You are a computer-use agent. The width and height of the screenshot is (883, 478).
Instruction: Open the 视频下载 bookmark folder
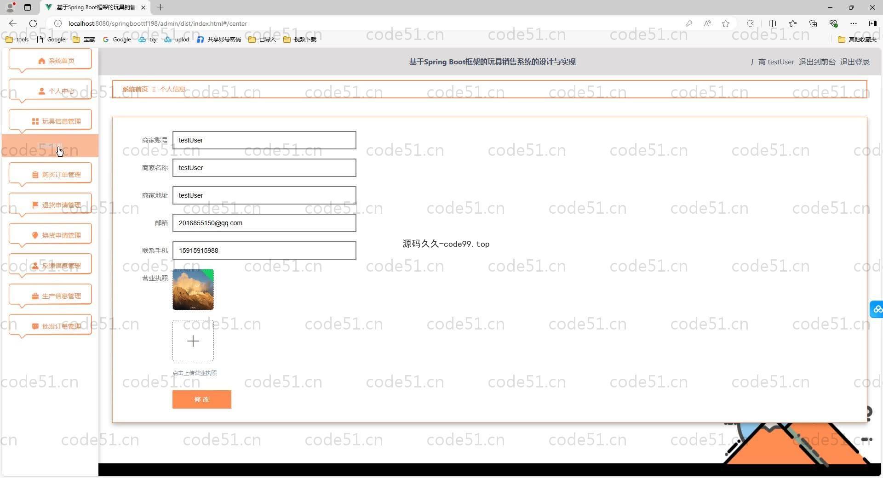[x=300, y=40]
